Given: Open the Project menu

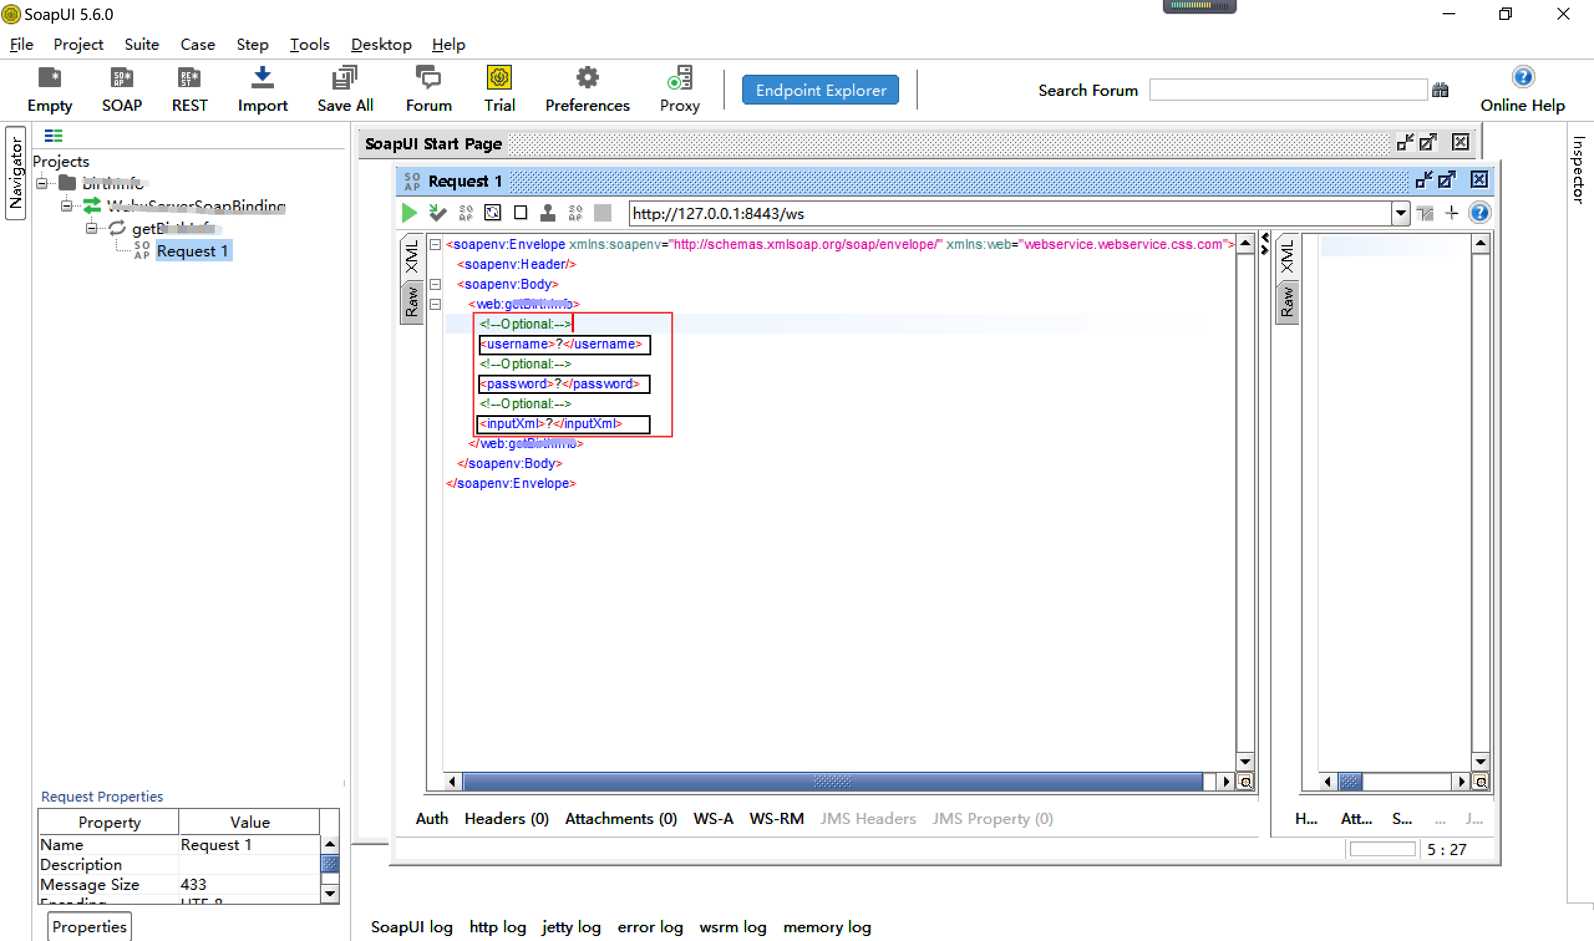Looking at the screenshot, I should click(x=78, y=44).
